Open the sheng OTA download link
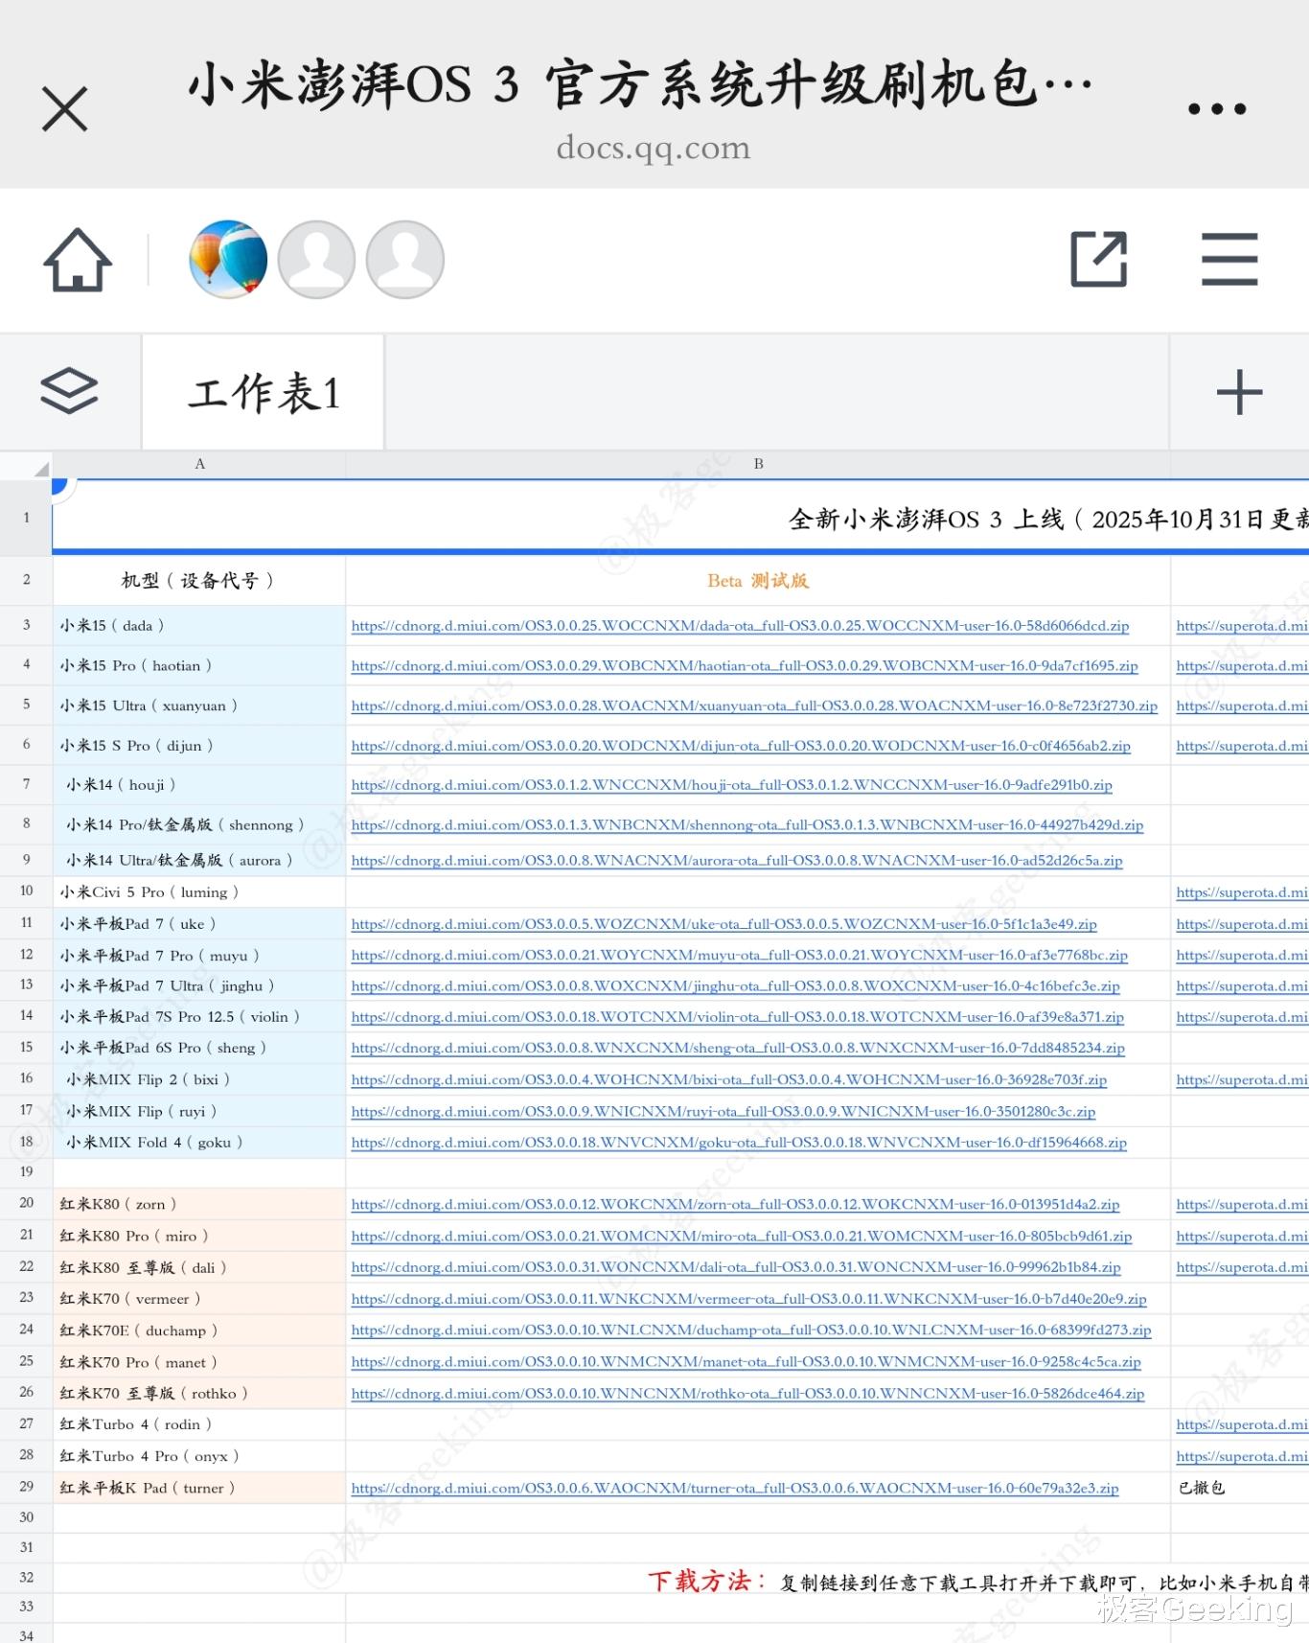 [x=738, y=1049]
